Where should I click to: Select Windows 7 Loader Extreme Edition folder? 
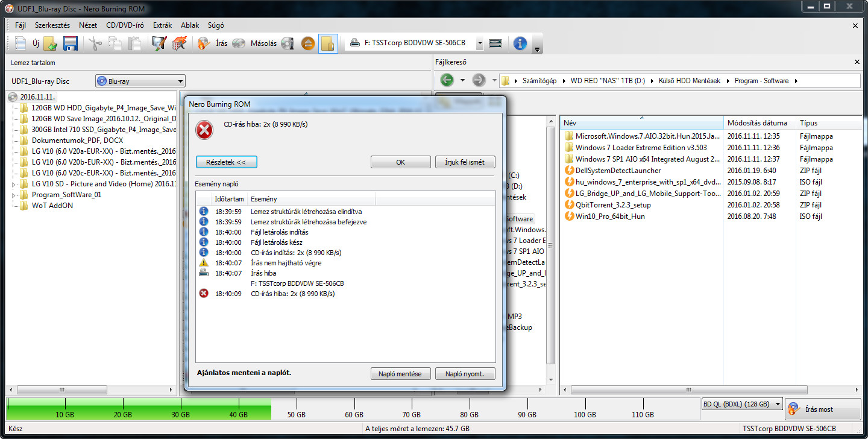coord(641,148)
